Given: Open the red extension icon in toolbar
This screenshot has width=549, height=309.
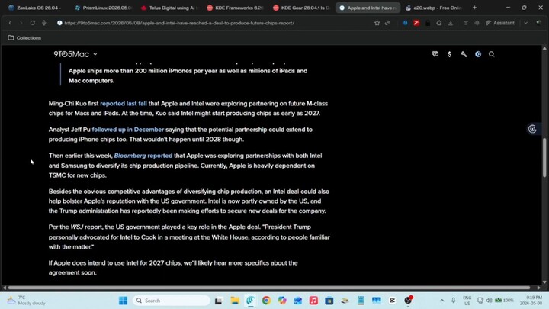Looking at the screenshot, I should [416, 23].
